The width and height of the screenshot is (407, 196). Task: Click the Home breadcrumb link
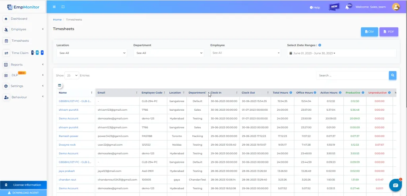coord(57,19)
